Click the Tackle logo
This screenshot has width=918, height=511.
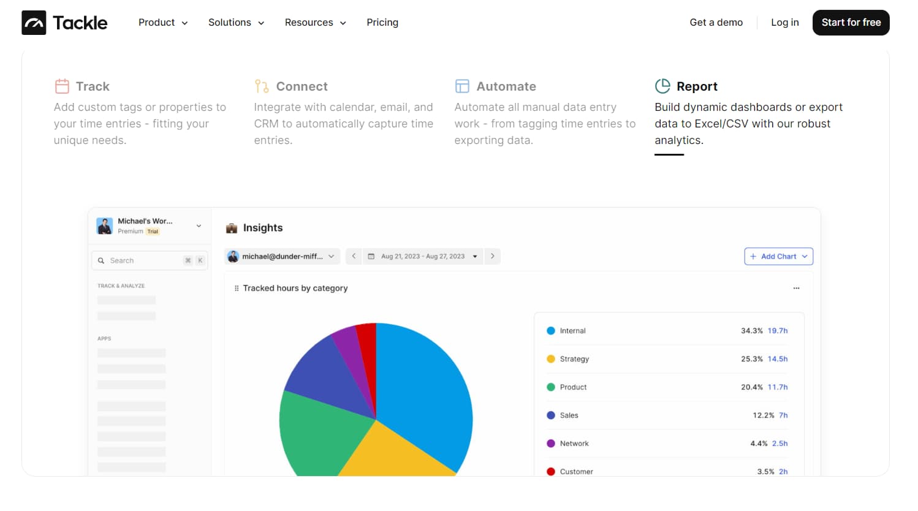pos(64,22)
